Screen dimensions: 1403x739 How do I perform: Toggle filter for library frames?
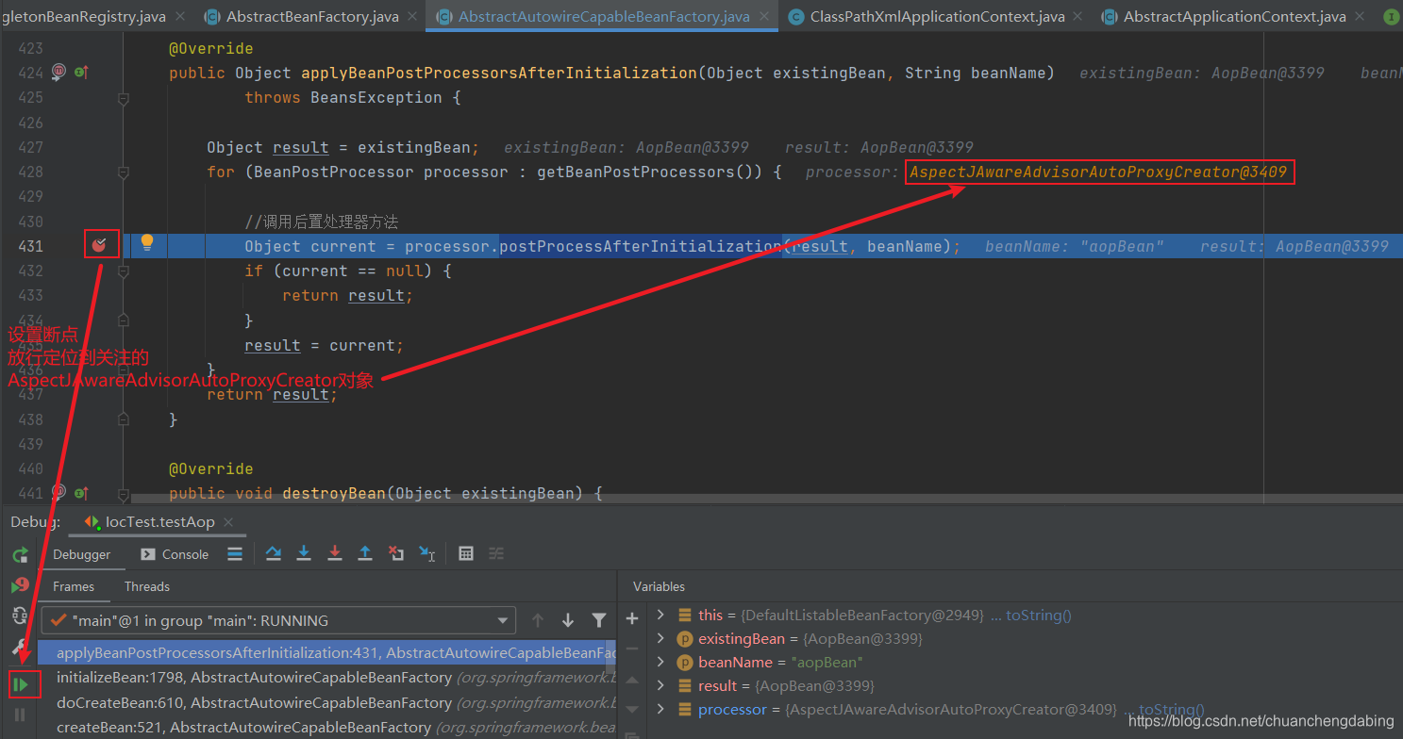pos(598,620)
